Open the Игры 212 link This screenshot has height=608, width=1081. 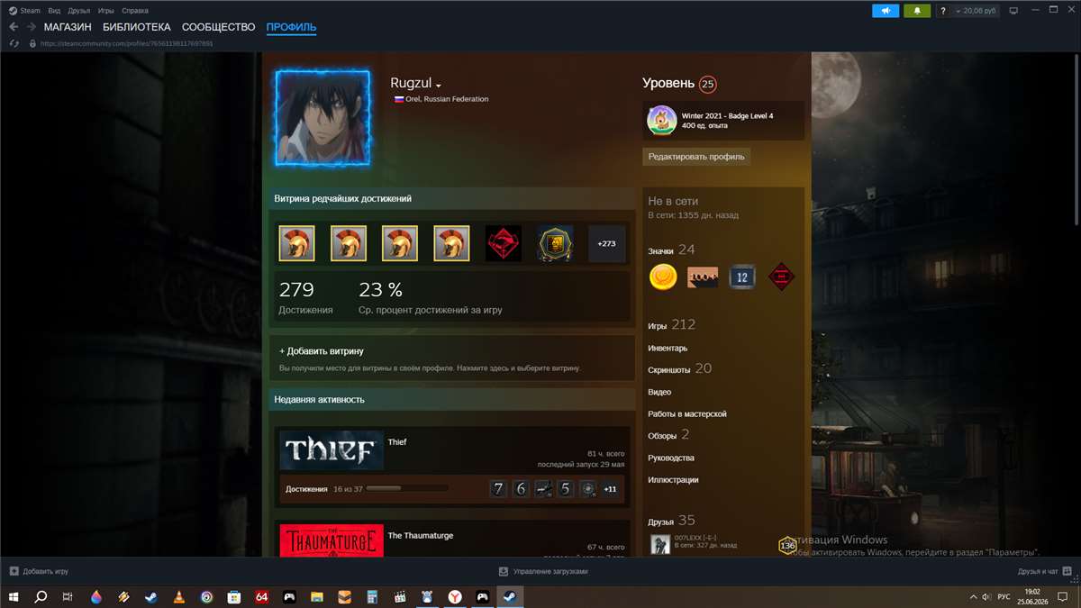point(671,324)
